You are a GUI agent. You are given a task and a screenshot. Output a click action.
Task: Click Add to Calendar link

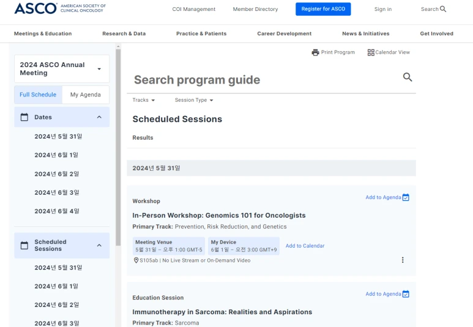coord(305,246)
